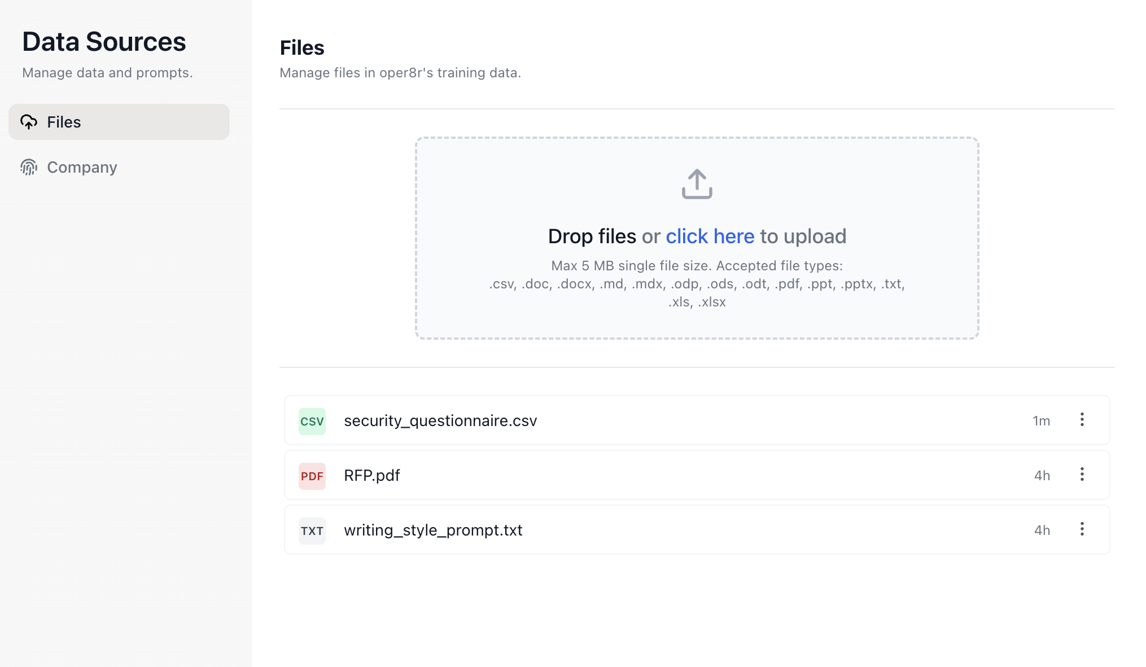Select the Files sidebar tab
1146x667 pixels.
(119, 122)
